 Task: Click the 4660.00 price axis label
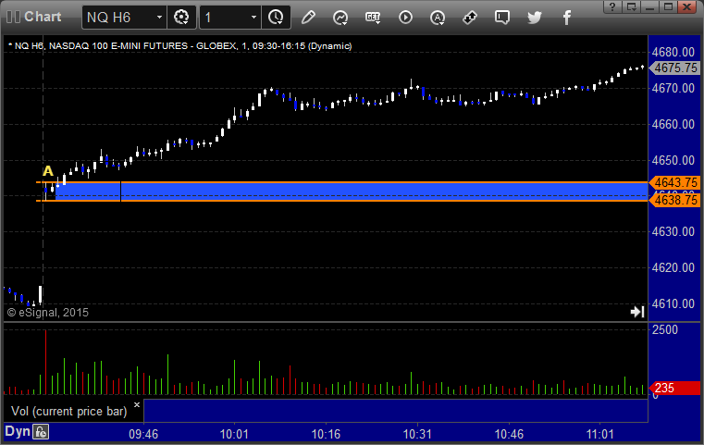tap(673, 124)
